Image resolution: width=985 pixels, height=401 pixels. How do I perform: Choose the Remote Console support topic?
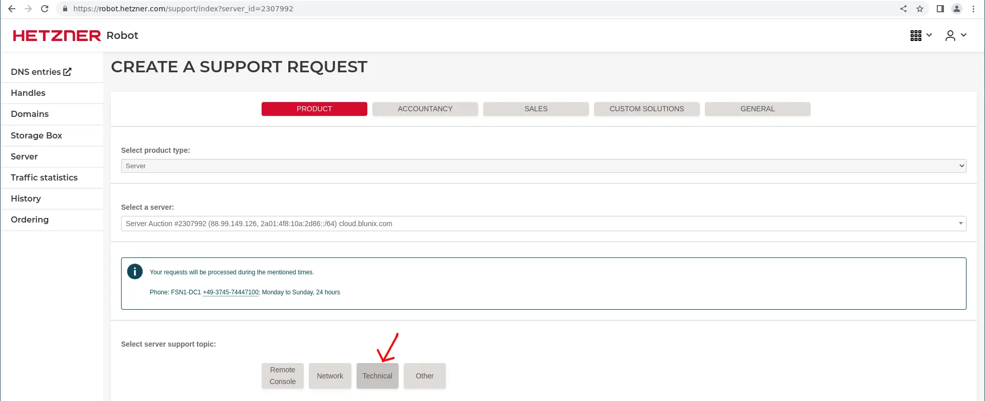[x=283, y=376]
